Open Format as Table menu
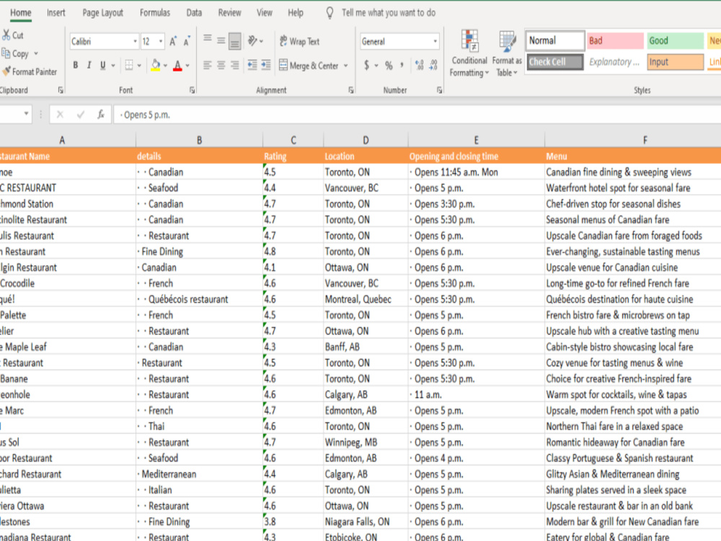The width and height of the screenshot is (721, 541). pos(507,54)
